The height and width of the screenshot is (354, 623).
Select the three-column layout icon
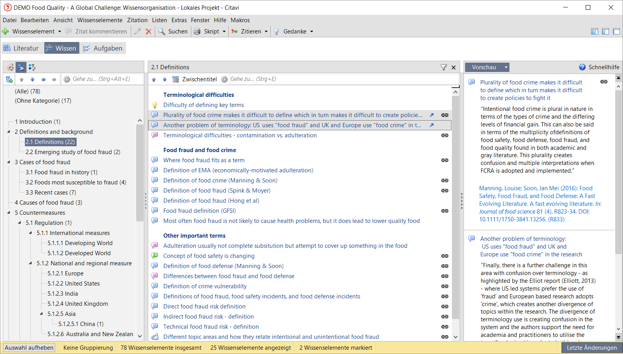(595, 32)
